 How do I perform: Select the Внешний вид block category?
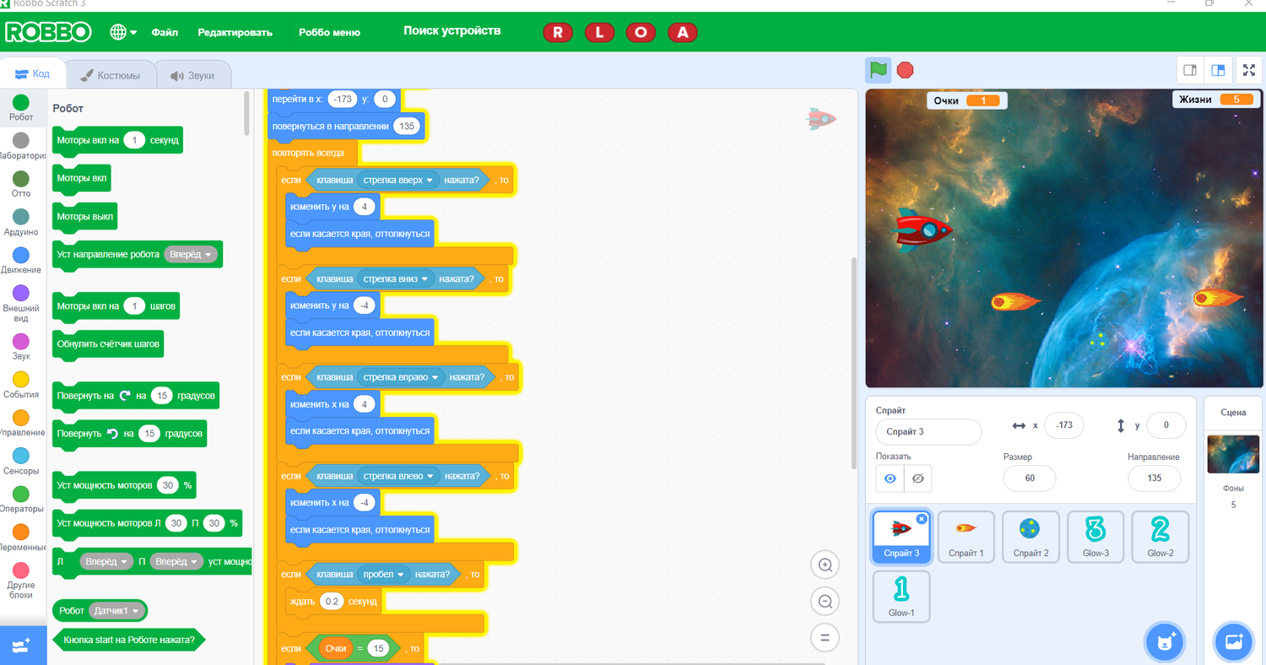point(21,304)
